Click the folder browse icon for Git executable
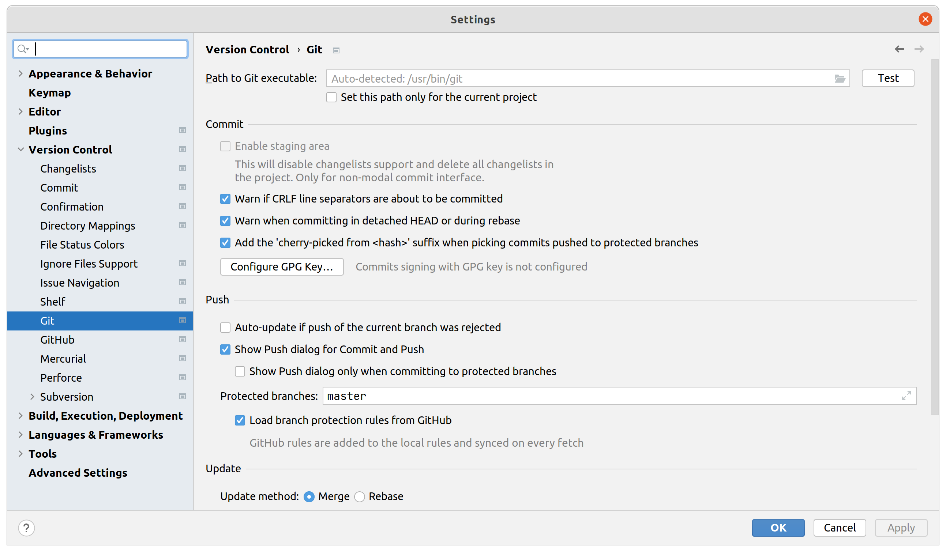The width and height of the screenshot is (946, 552). click(840, 78)
